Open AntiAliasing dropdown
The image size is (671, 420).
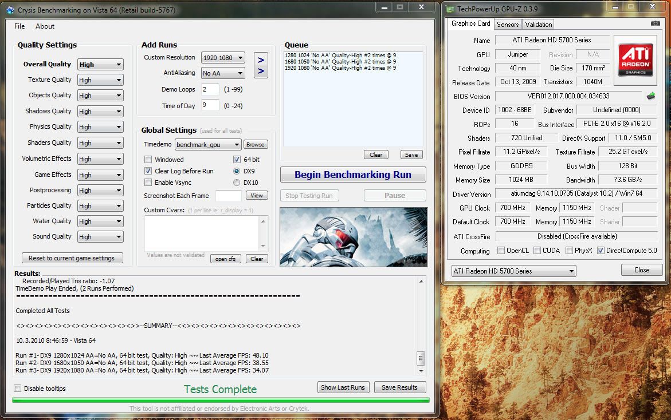[x=223, y=73]
